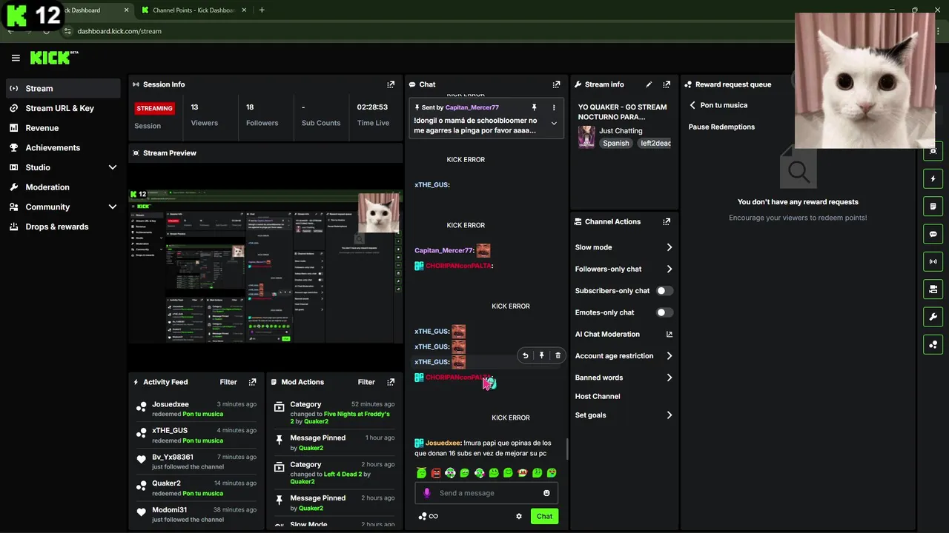Click the points dots icon in right sidebar
The image size is (949, 533).
coord(933,344)
